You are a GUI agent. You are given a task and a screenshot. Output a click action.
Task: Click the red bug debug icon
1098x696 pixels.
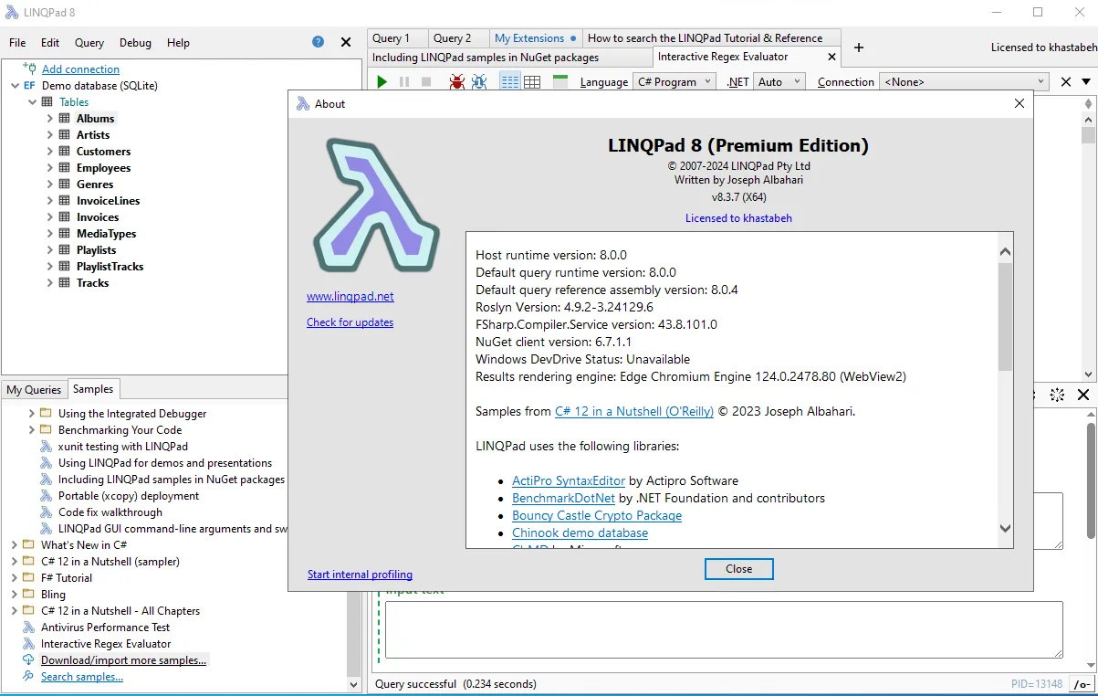point(457,82)
